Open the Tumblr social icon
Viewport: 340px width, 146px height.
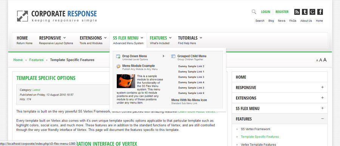click(304, 12)
